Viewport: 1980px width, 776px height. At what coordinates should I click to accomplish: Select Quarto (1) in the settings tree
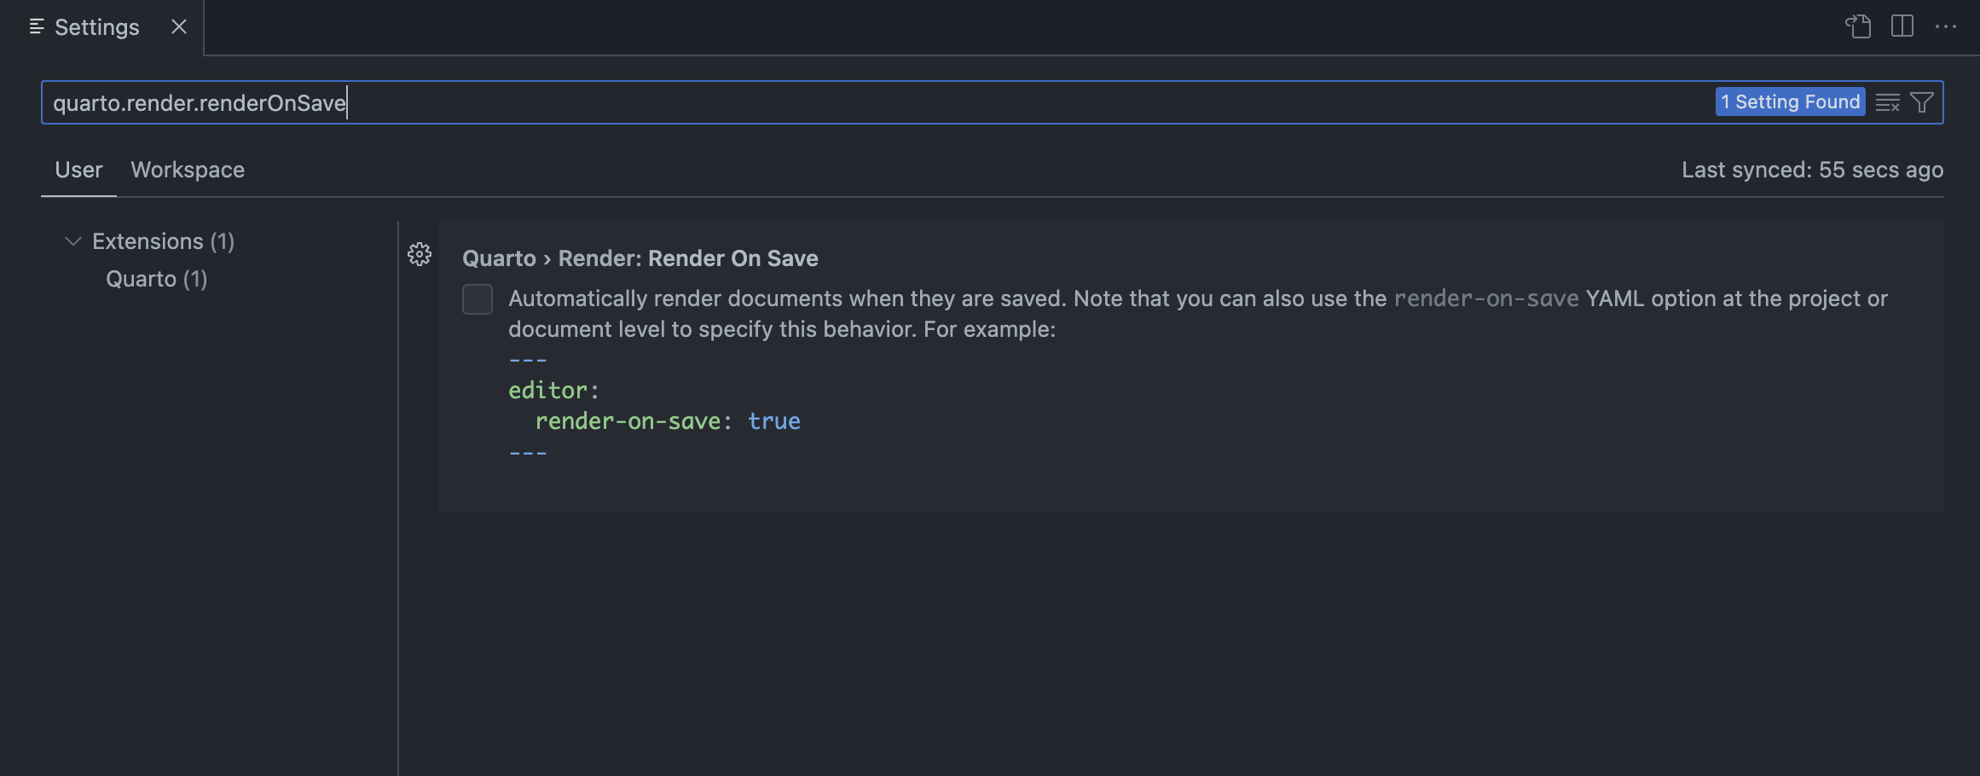157,279
